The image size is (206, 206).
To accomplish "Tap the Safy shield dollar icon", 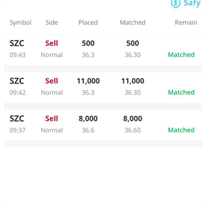I will tap(175, 4).
